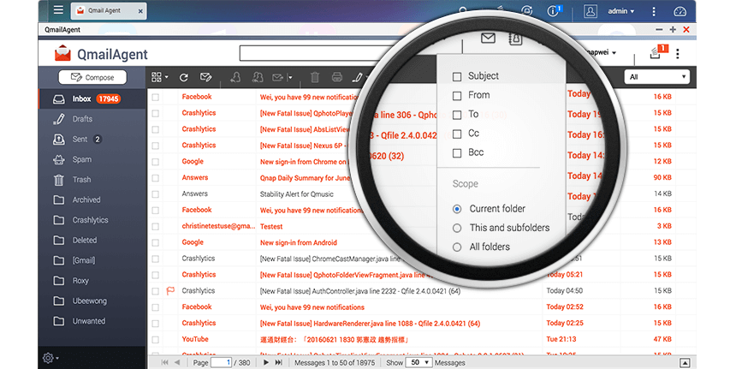Viewport: 736px width, 369px height.
Task: Open the Drafts folder
Action: 92,119
